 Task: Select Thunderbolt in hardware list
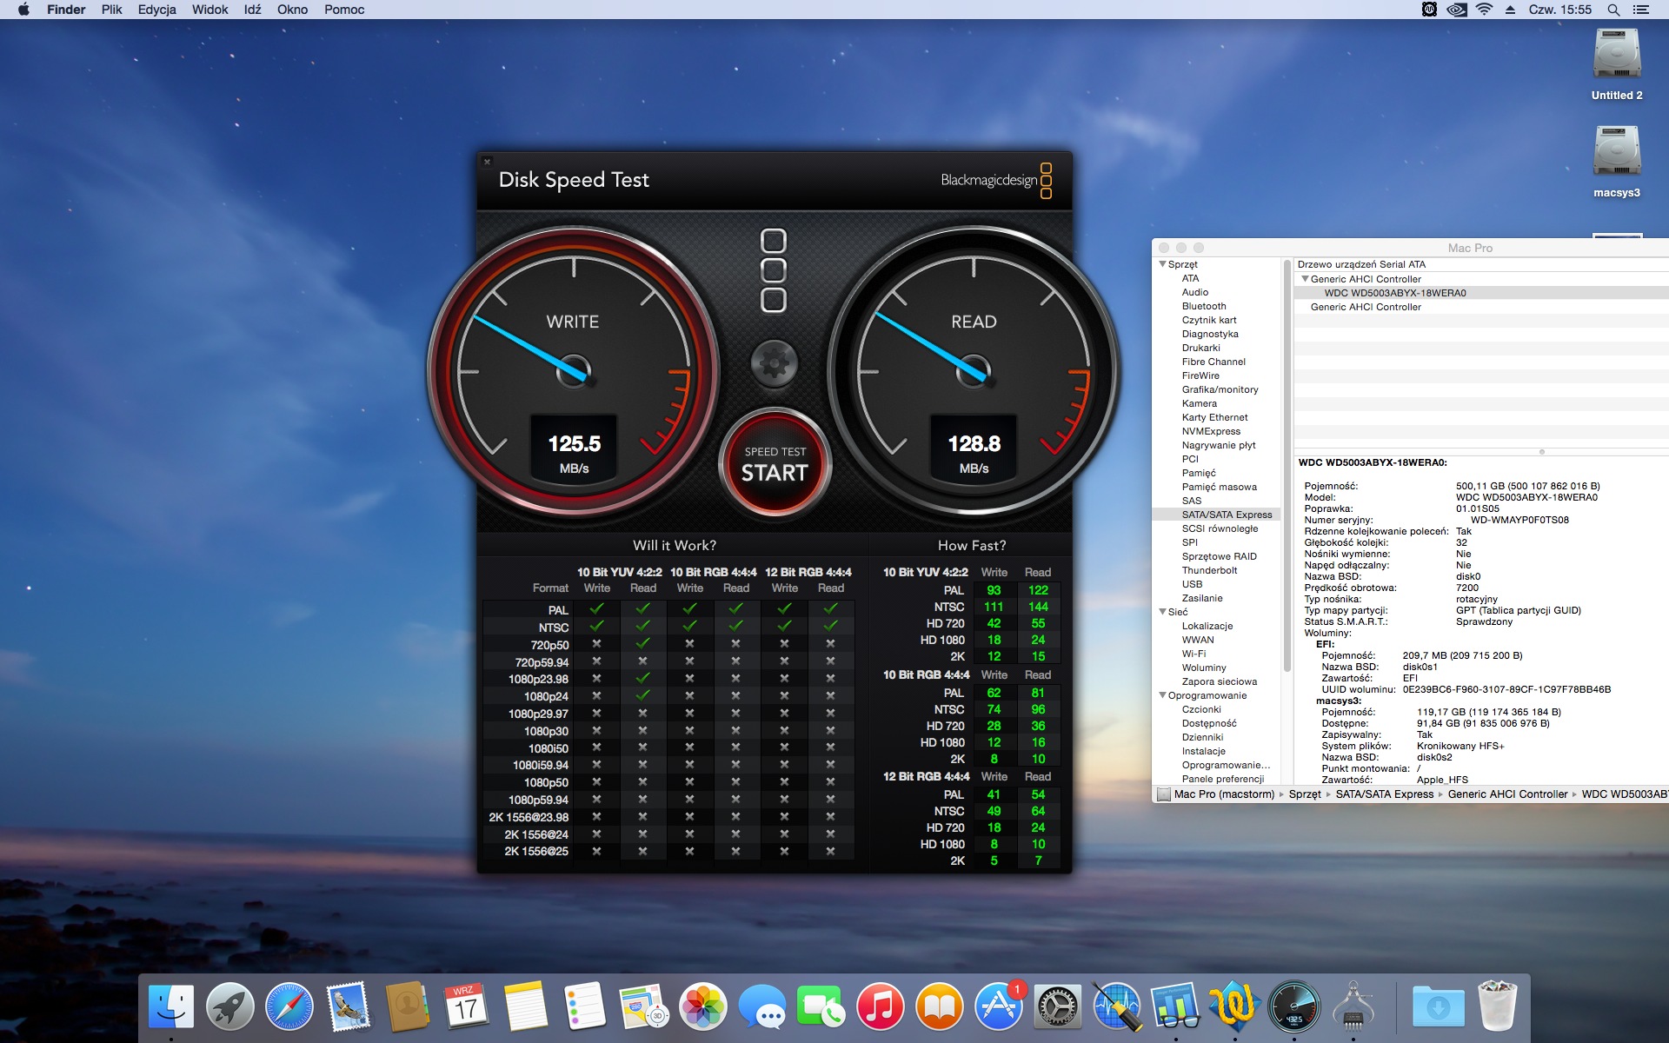pos(1209,570)
